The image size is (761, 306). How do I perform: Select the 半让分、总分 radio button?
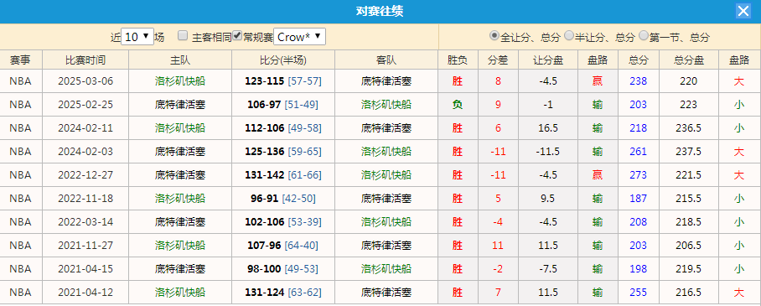pos(569,35)
